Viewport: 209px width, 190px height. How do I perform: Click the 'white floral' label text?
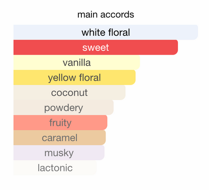click(106, 33)
